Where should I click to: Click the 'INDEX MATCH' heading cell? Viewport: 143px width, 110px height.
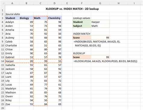pyautogui.click(x=81, y=34)
